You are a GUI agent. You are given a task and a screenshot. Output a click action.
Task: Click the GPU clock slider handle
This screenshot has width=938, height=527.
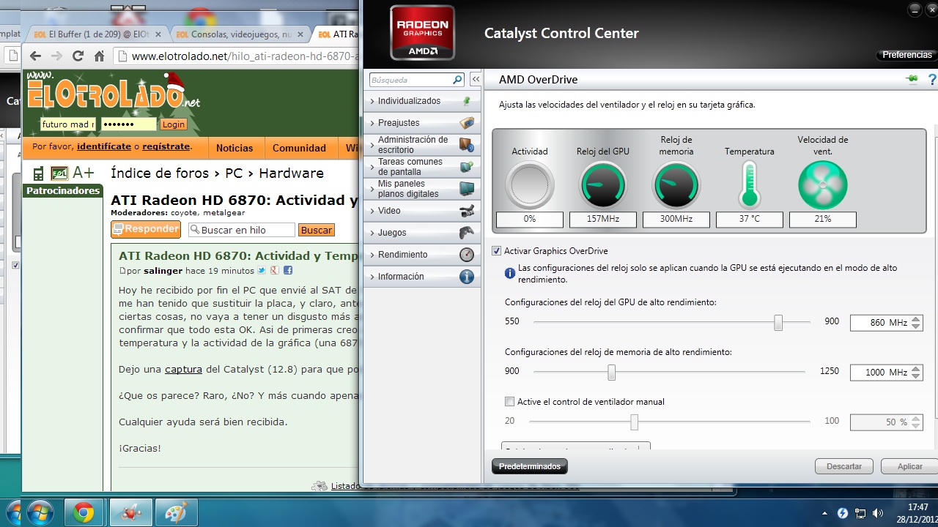pos(778,322)
